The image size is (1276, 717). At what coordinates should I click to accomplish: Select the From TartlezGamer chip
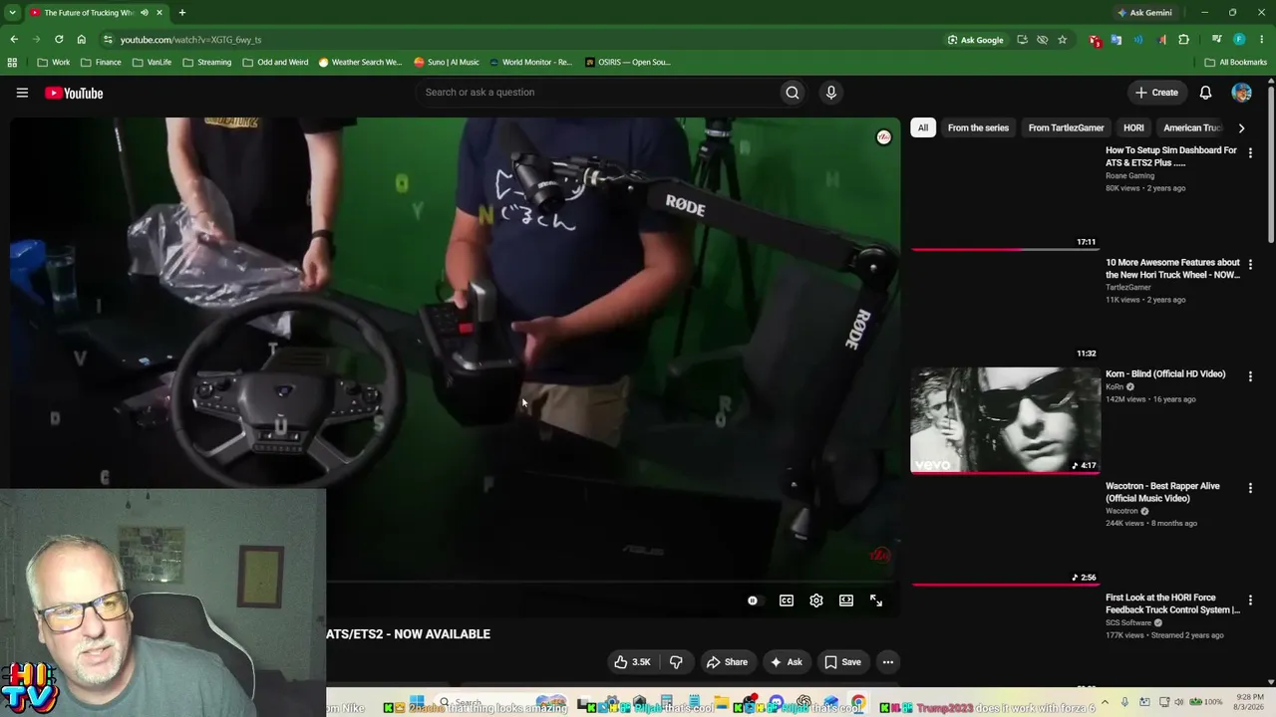[x=1066, y=127]
